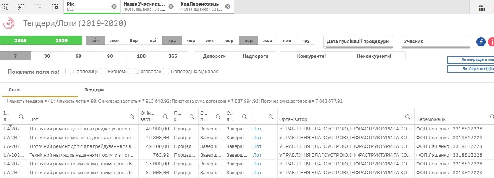Screen dimensions: 494x178
Task: Filter by Надпороги
Action: click(x=255, y=56)
